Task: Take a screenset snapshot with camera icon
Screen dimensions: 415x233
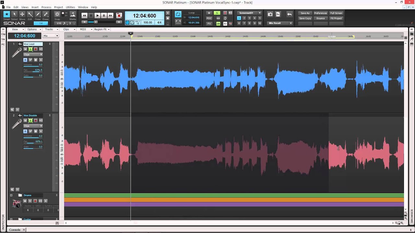Action: point(270,14)
